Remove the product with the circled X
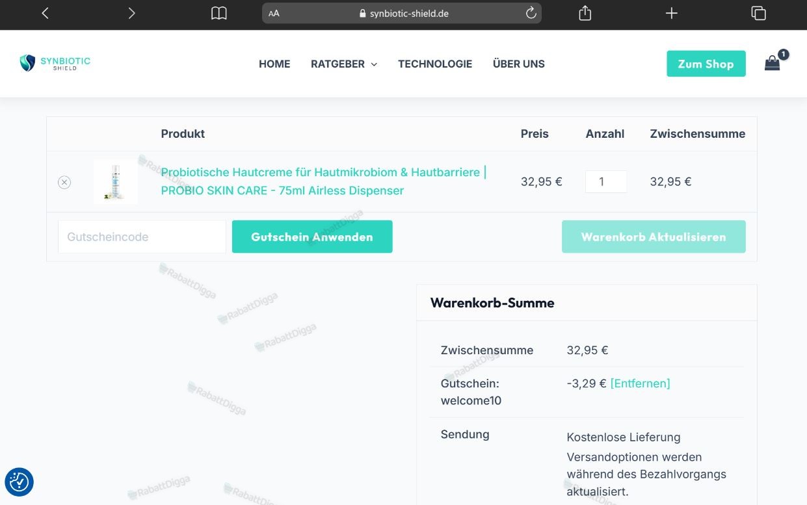The image size is (807, 505). click(64, 183)
